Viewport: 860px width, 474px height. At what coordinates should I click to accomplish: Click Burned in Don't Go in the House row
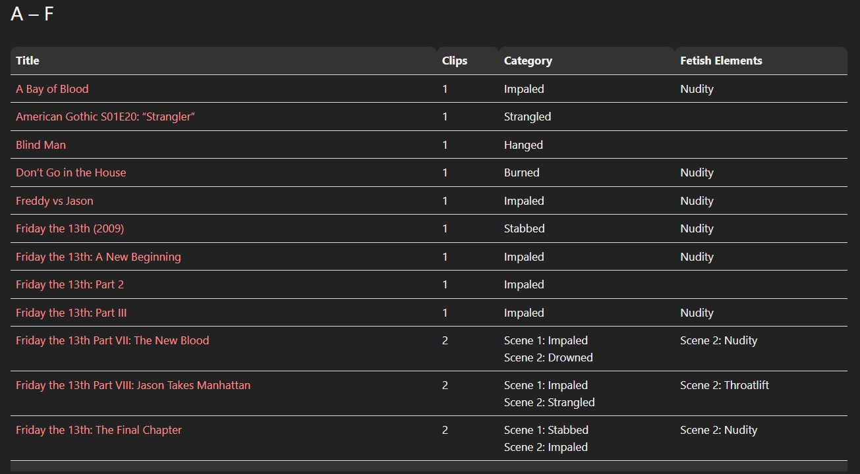[x=521, y=172]
